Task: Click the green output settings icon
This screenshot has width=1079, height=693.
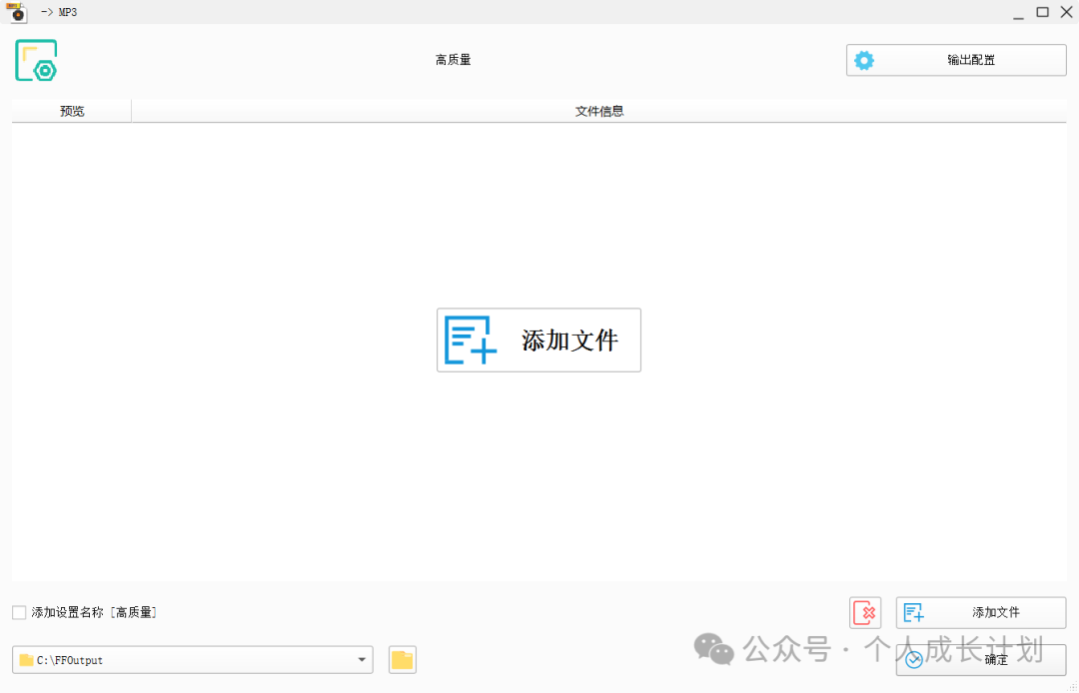Action: (36, 61)
